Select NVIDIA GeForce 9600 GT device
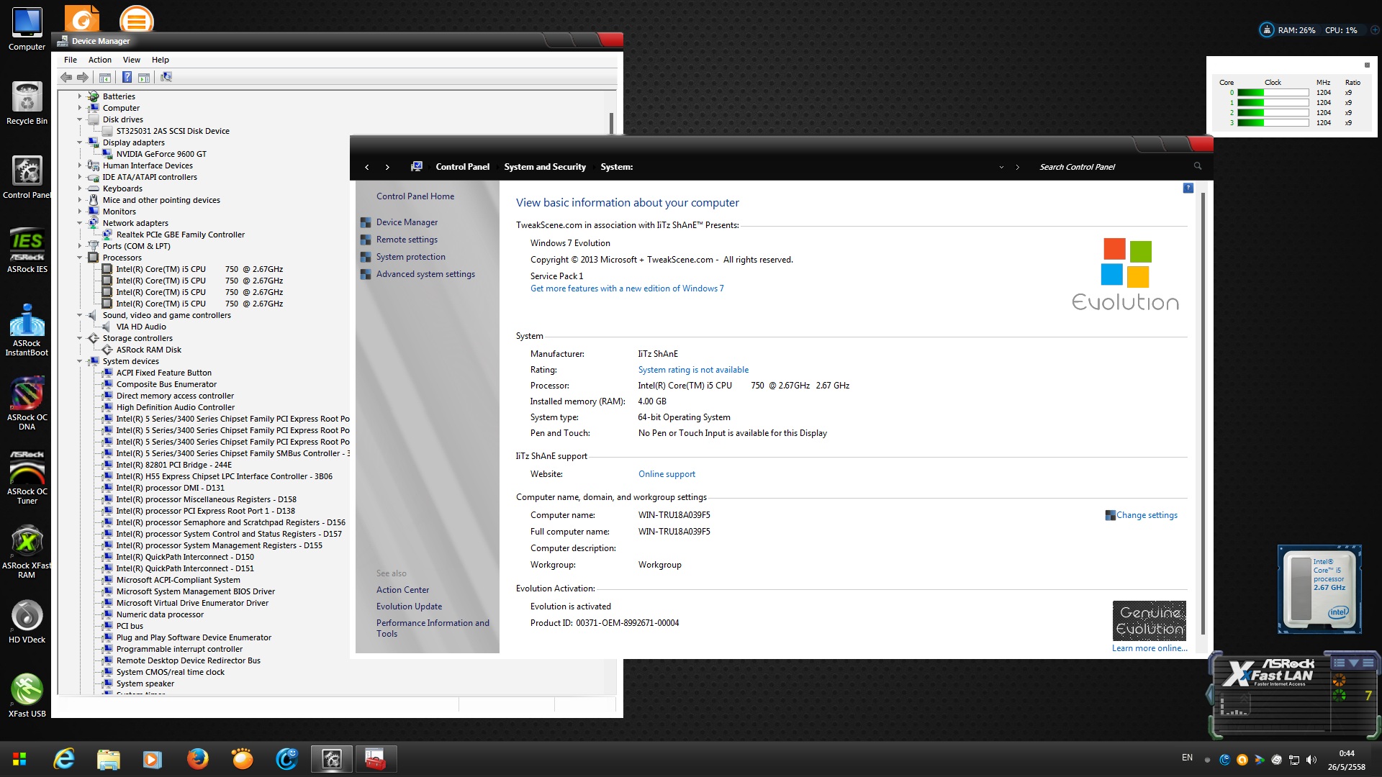1382x777 pixels. click(161, 154)
